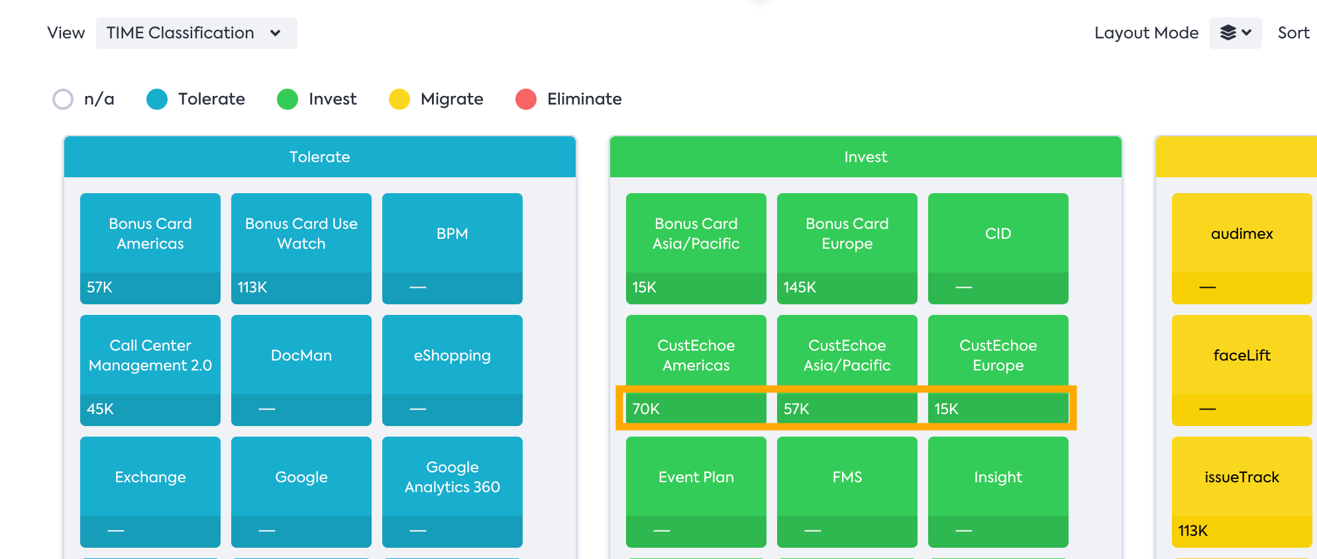Viewport: 1317px width, 559px height.
Task: Open the Google application card
Action: point(301,492)
